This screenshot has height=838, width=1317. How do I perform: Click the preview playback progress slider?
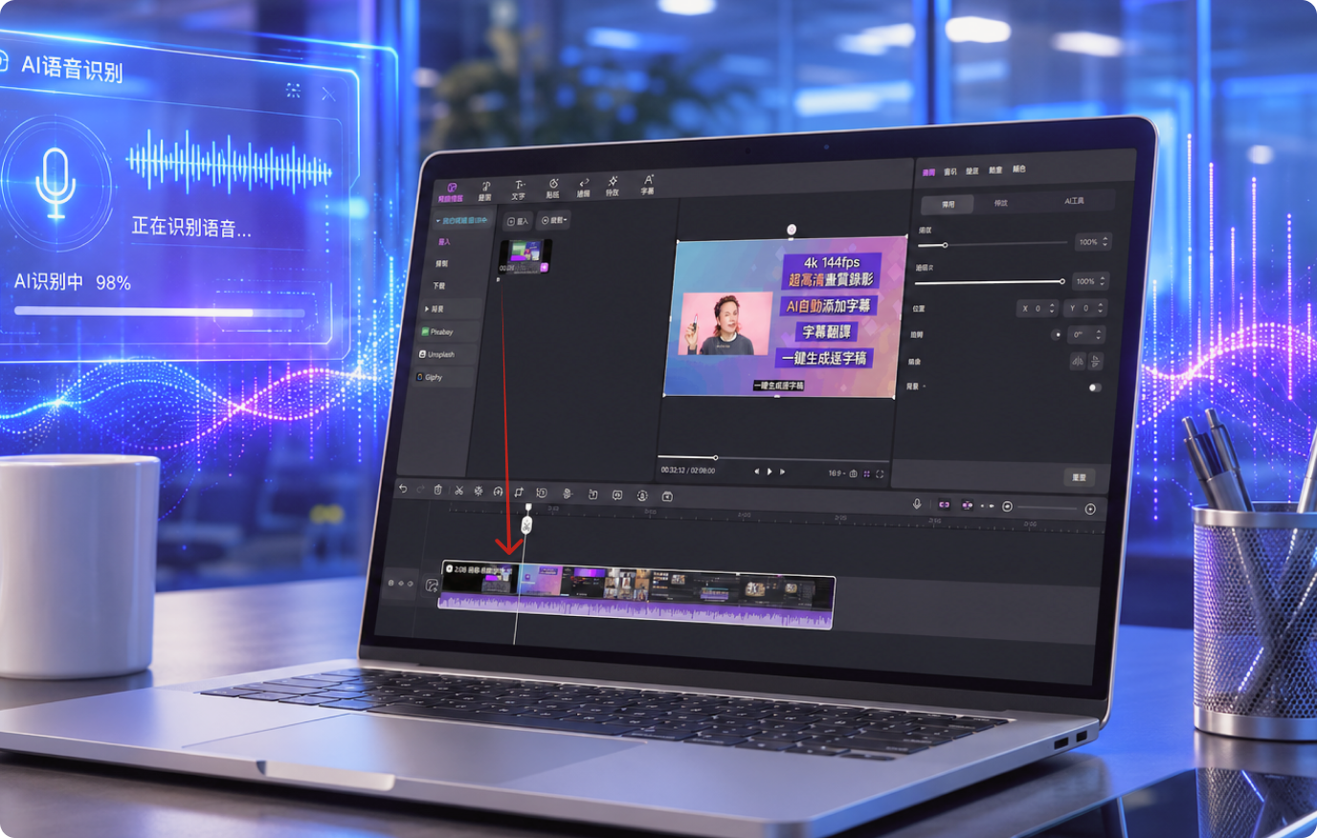771,457
